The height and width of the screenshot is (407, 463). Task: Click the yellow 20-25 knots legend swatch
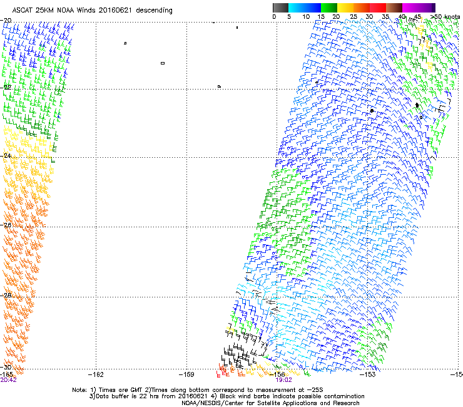click(345, 8)
